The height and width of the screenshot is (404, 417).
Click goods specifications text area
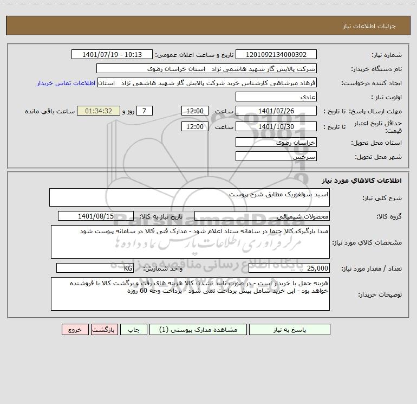(190, 242)
